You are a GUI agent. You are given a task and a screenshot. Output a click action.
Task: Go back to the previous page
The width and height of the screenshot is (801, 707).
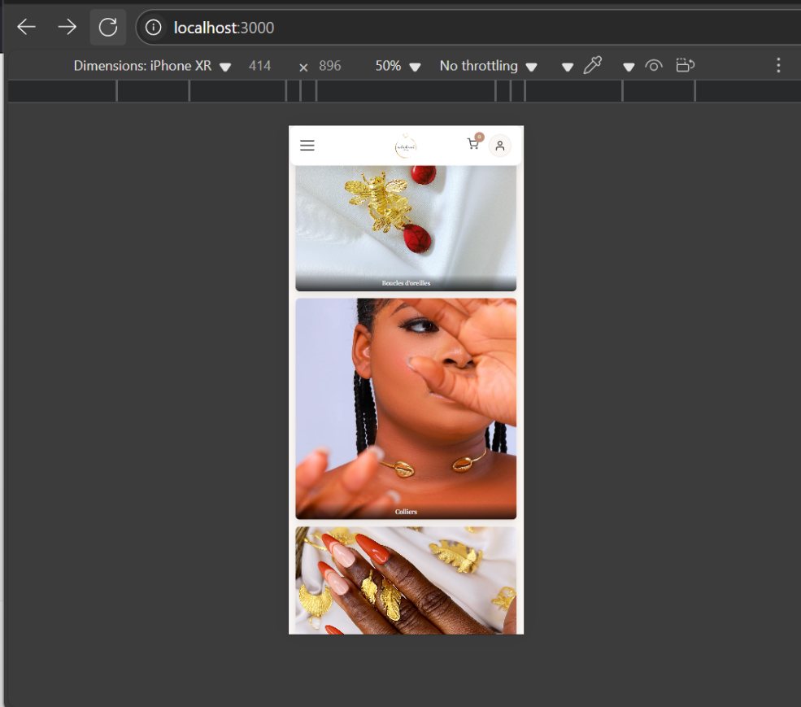tap(27, 28)
